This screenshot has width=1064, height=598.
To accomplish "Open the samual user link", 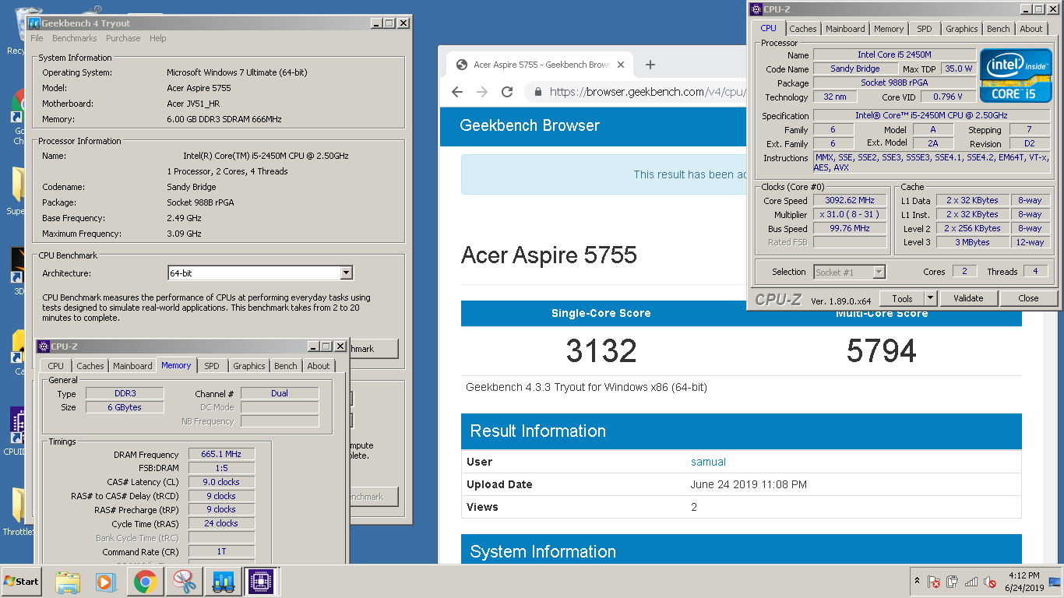I will pyautogui.click(x=708, y=462).
